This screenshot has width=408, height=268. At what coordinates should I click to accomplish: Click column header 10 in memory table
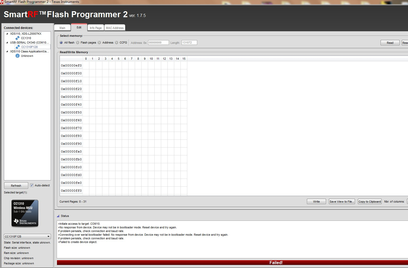click(151, 59)
